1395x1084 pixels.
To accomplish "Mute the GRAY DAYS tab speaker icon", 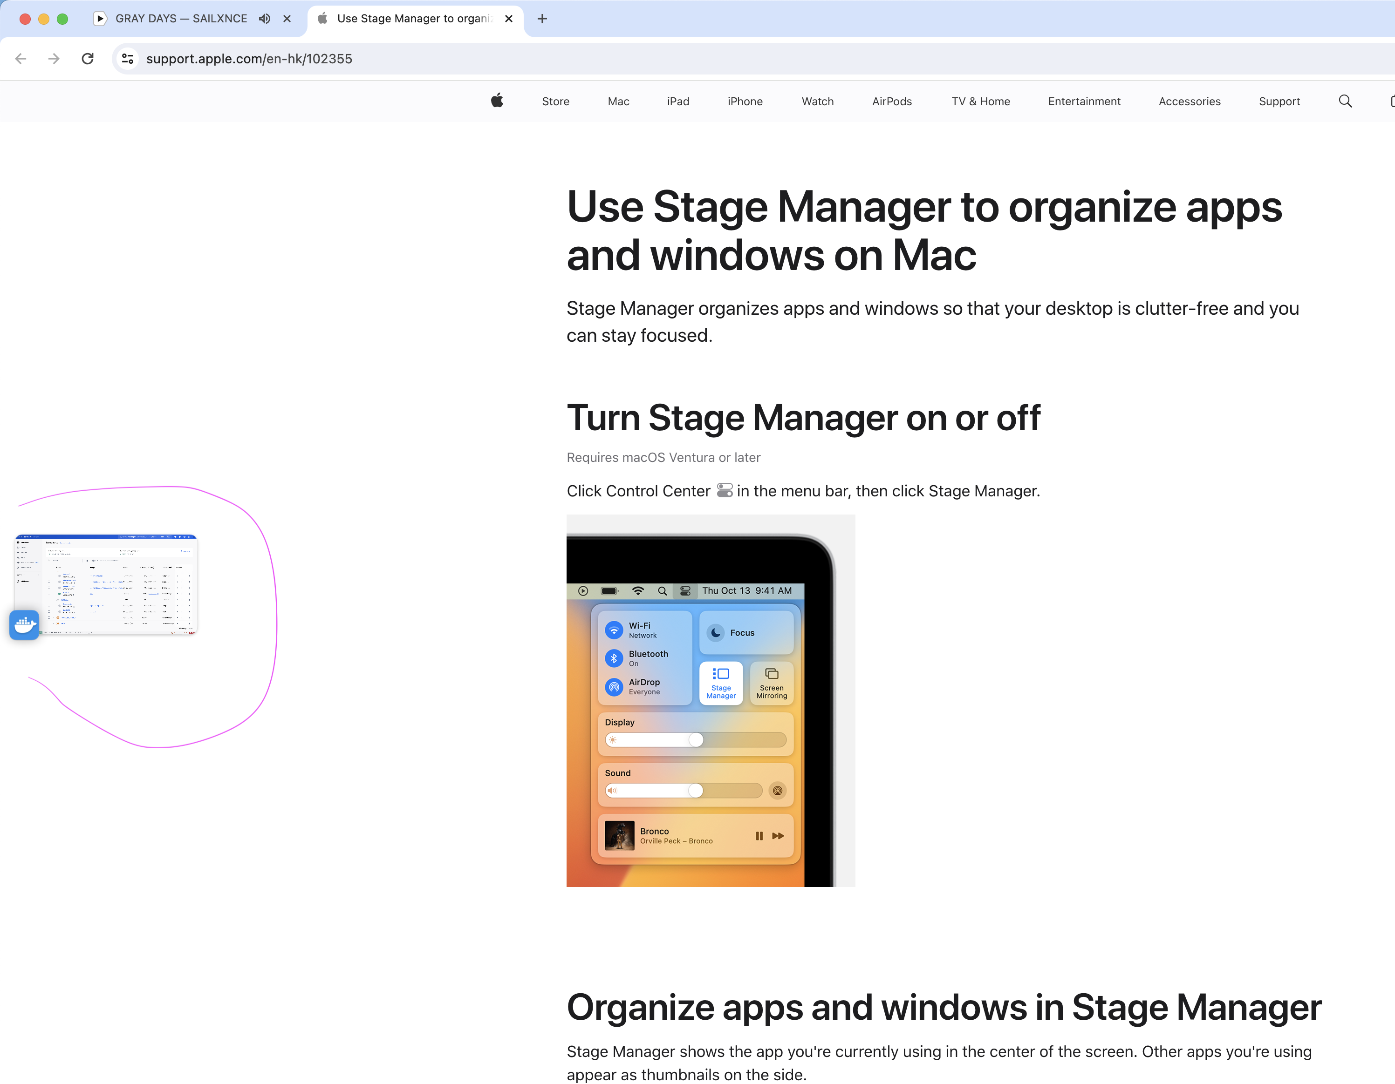I will pyautogui.click(x=265, y=19).
